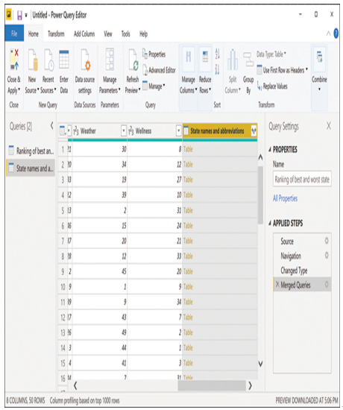Open gear settings for Navigation step
The height and width of the screenshot is (410, 343).
point(327,255)
